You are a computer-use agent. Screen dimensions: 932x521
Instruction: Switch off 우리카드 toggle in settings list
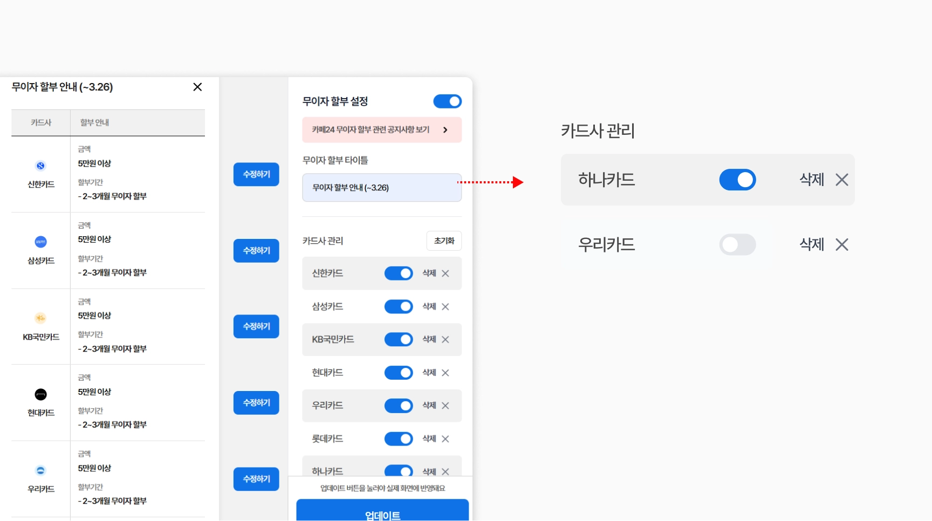coord(399,406)
